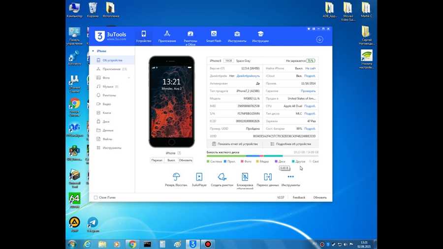Screen dimensions: 443x249
Task: Open the Устройство (Device) tab
Action: [144, 36]
